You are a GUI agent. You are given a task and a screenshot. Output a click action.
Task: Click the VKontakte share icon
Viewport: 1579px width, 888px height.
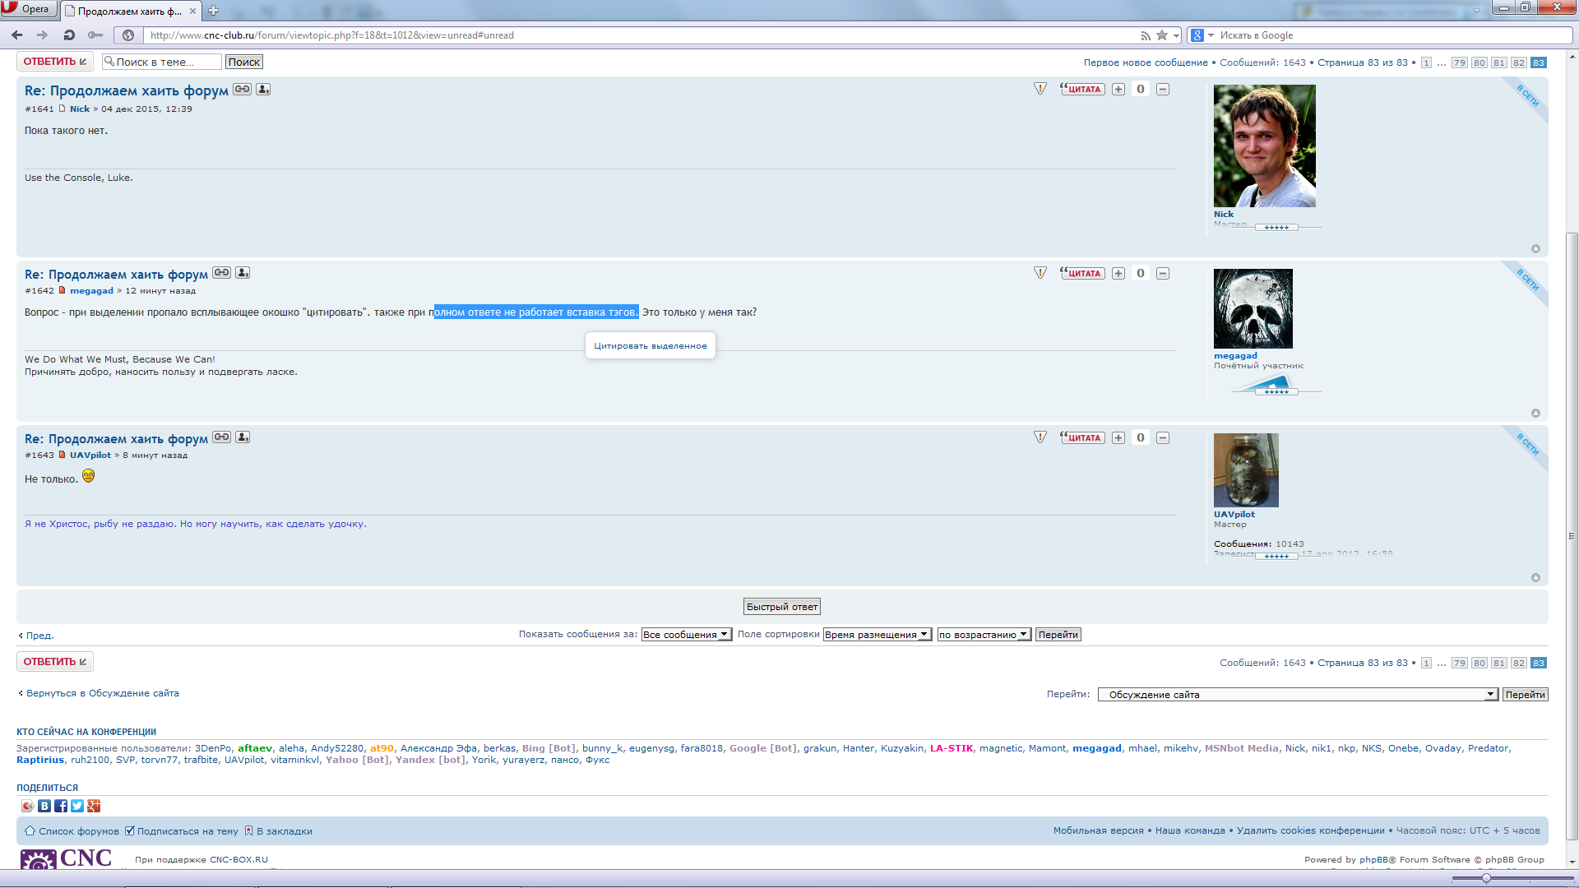(x=44, y=806)
